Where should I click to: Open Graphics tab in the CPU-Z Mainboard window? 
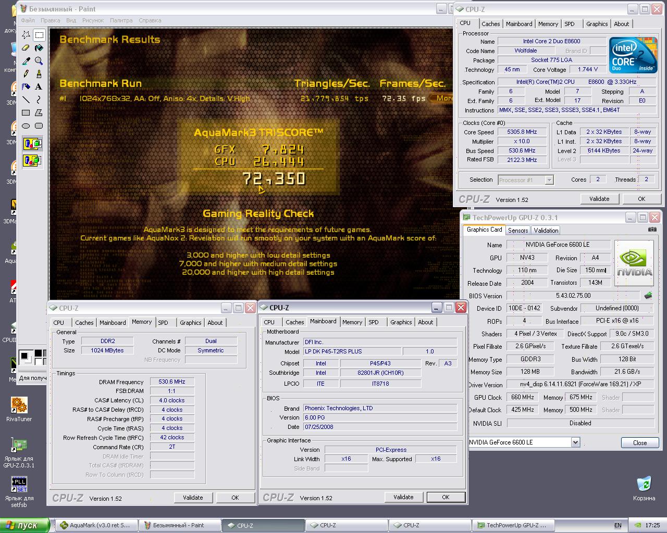tap(401, 322)
